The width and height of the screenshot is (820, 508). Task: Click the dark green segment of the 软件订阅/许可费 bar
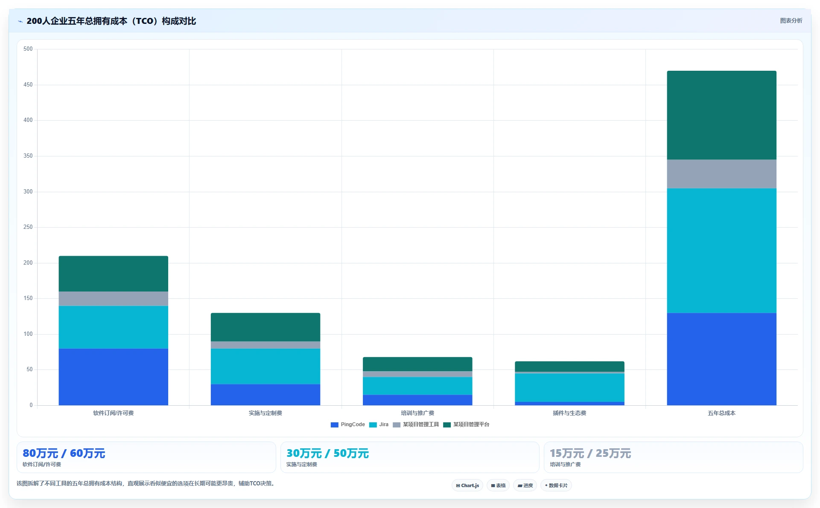pos(114,274)
